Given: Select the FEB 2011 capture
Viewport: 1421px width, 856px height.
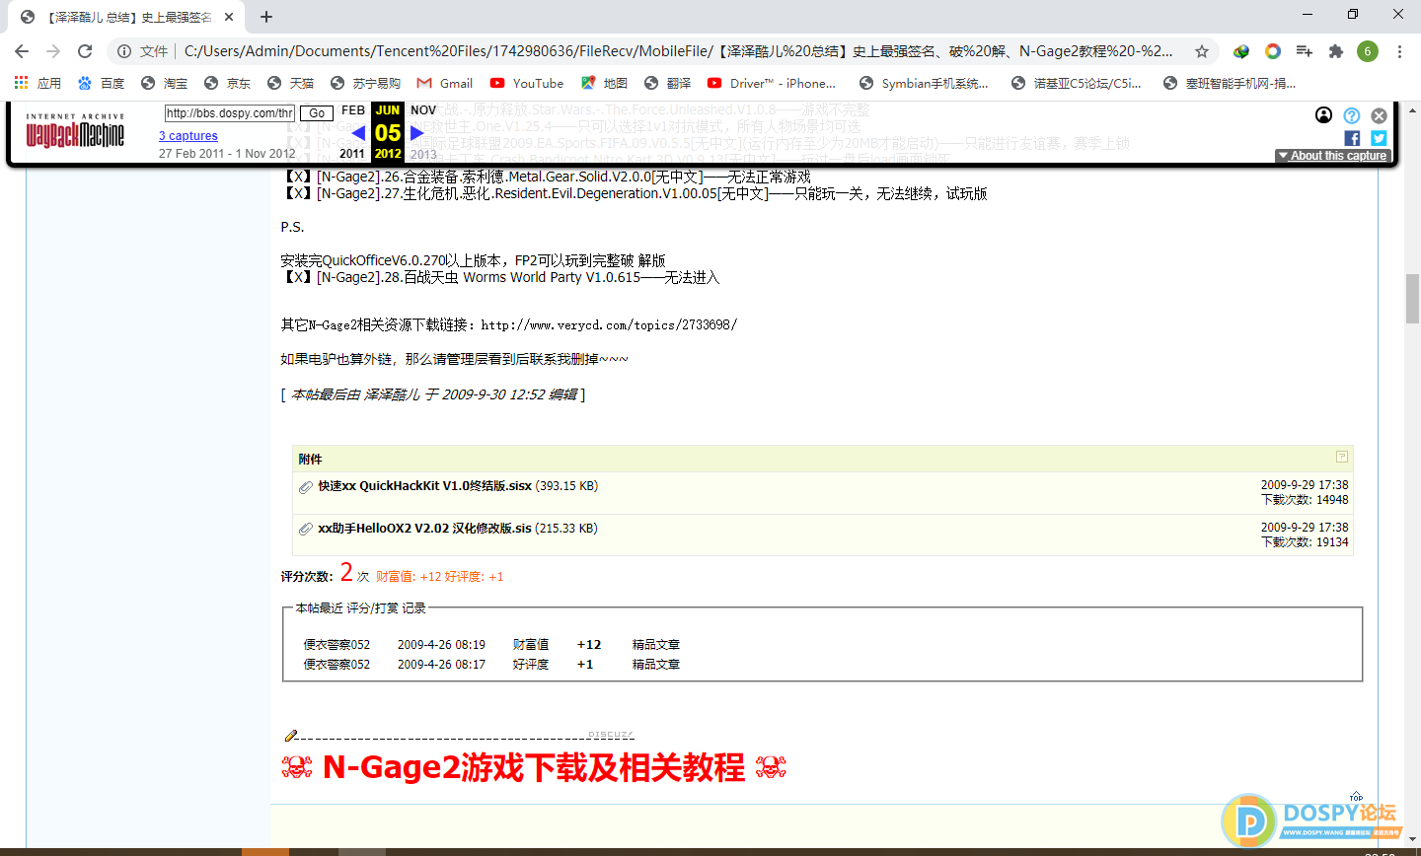Looking at the screenshot, I should (x=352, y=131).
